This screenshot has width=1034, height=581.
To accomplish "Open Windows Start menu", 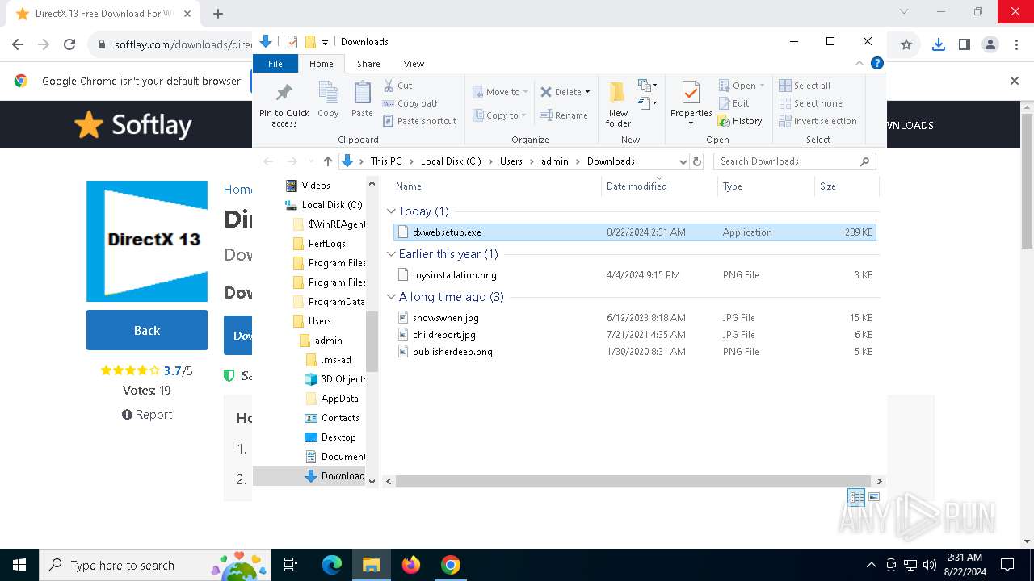I will click(19, 565).
